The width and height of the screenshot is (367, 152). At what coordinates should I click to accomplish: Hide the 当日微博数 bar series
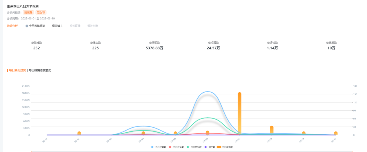[225, 147]
